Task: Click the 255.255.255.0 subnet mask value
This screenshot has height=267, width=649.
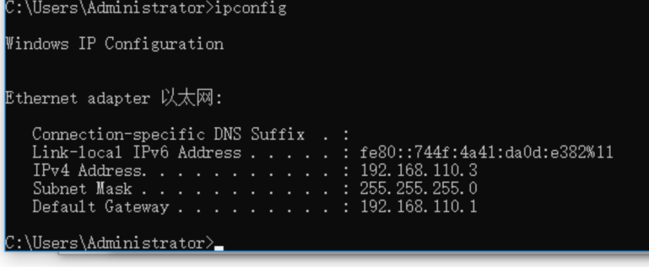Action: (x=418, y=189)
